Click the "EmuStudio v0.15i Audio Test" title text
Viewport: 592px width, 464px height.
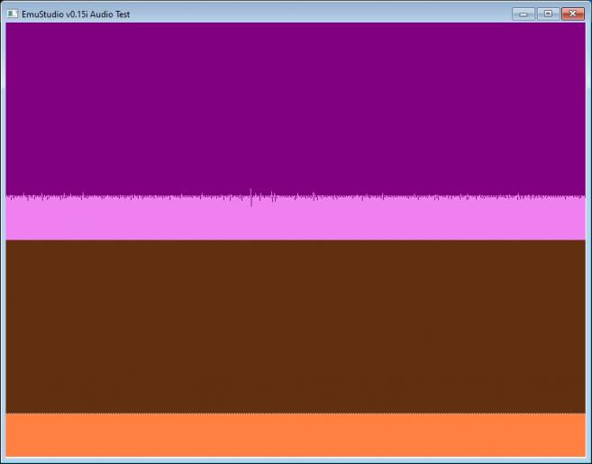point(76,14)
